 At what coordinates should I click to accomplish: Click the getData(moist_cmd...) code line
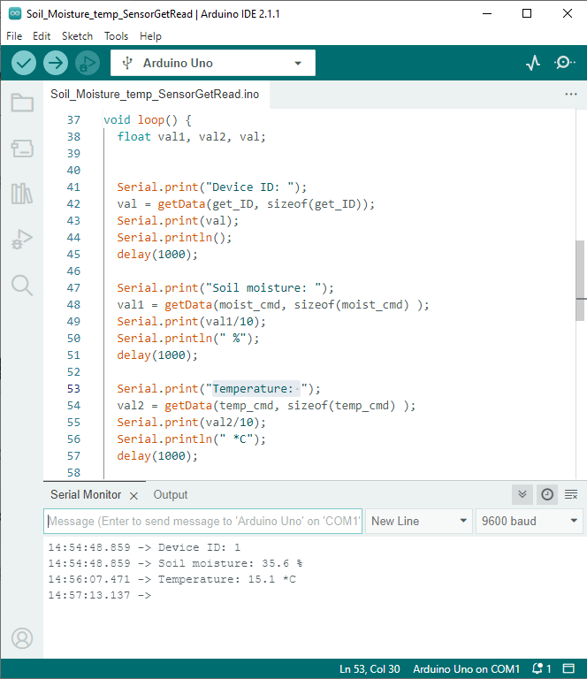pyautogui.click(x=273, y=305)
